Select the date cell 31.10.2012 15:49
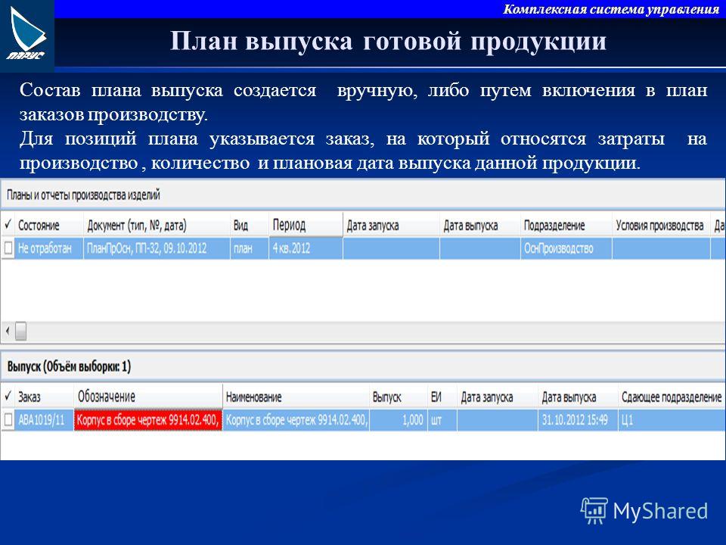Viewport: 726px width, 545px height. coord(578,420)
